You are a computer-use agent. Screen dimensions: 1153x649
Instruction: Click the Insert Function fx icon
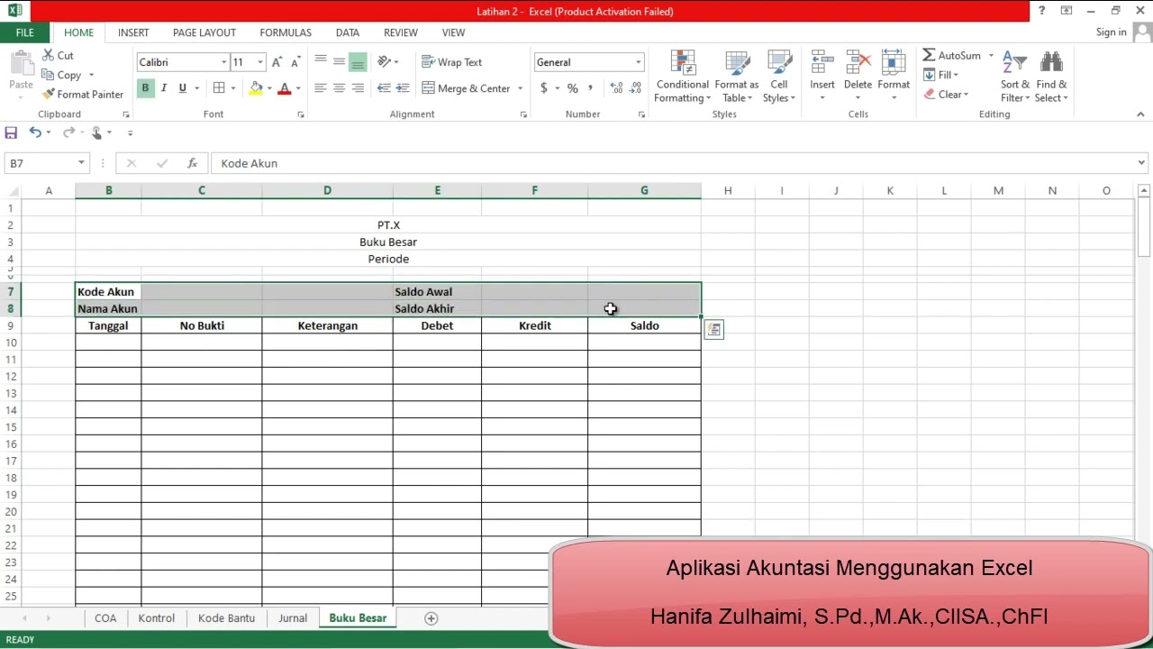click(192, 163)
